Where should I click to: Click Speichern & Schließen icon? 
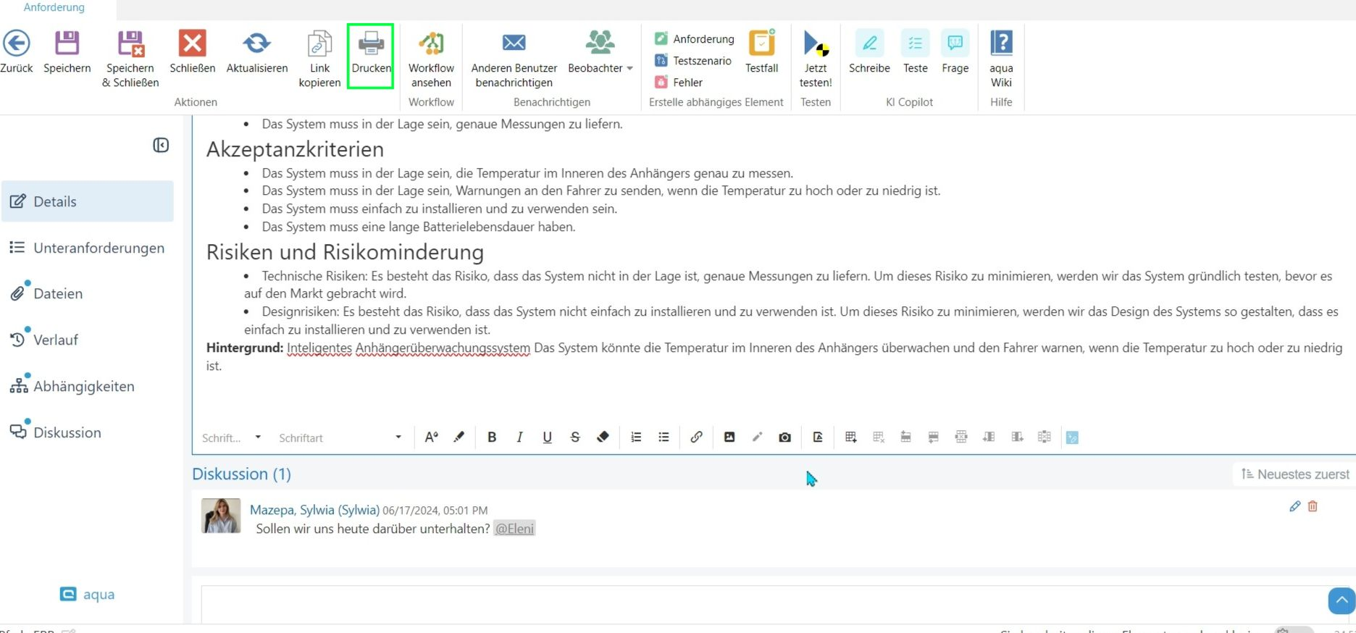point(130,43)
